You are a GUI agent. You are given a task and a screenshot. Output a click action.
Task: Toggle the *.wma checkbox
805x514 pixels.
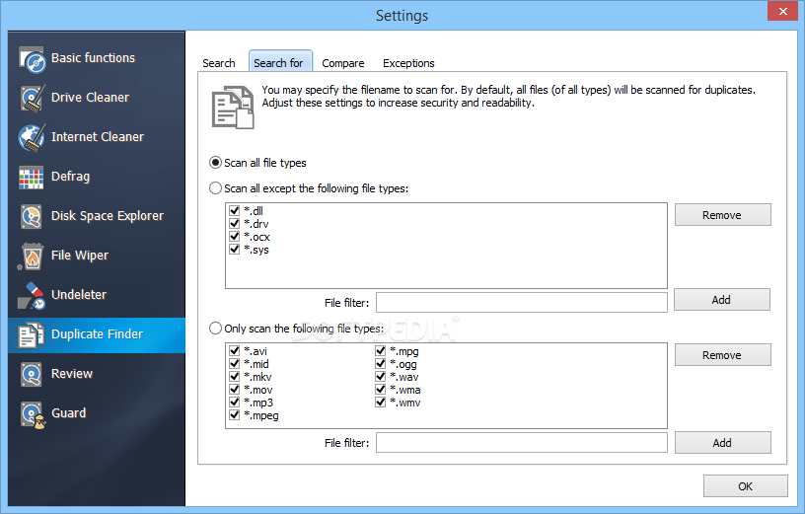[381, 390]
